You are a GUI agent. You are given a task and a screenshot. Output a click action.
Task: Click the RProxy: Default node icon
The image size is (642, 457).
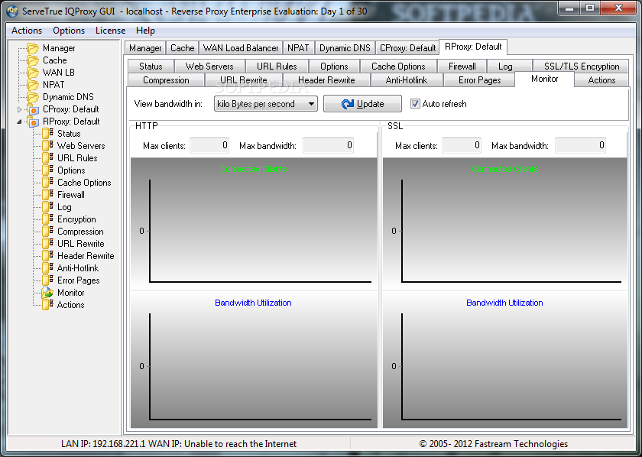coord(33,122)
